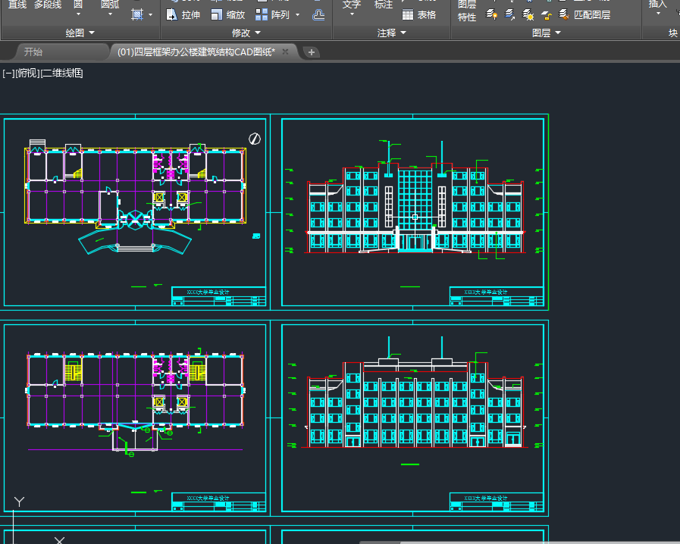Open the Array (阵列) dropdown arrow
Screen dimensions: 680x544
click(297, 14)
